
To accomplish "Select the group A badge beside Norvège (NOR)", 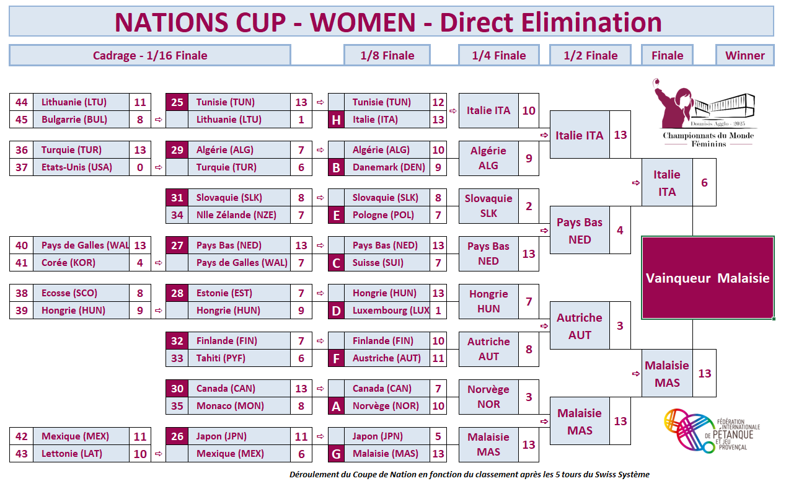I will [336, 406].
